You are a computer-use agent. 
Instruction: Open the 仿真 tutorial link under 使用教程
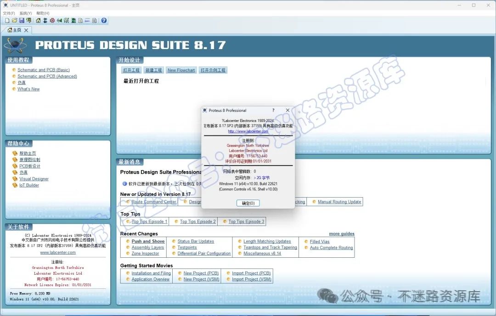(x=22, y=83)
